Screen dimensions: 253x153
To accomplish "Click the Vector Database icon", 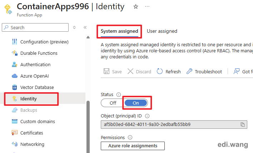I will 15,88.
